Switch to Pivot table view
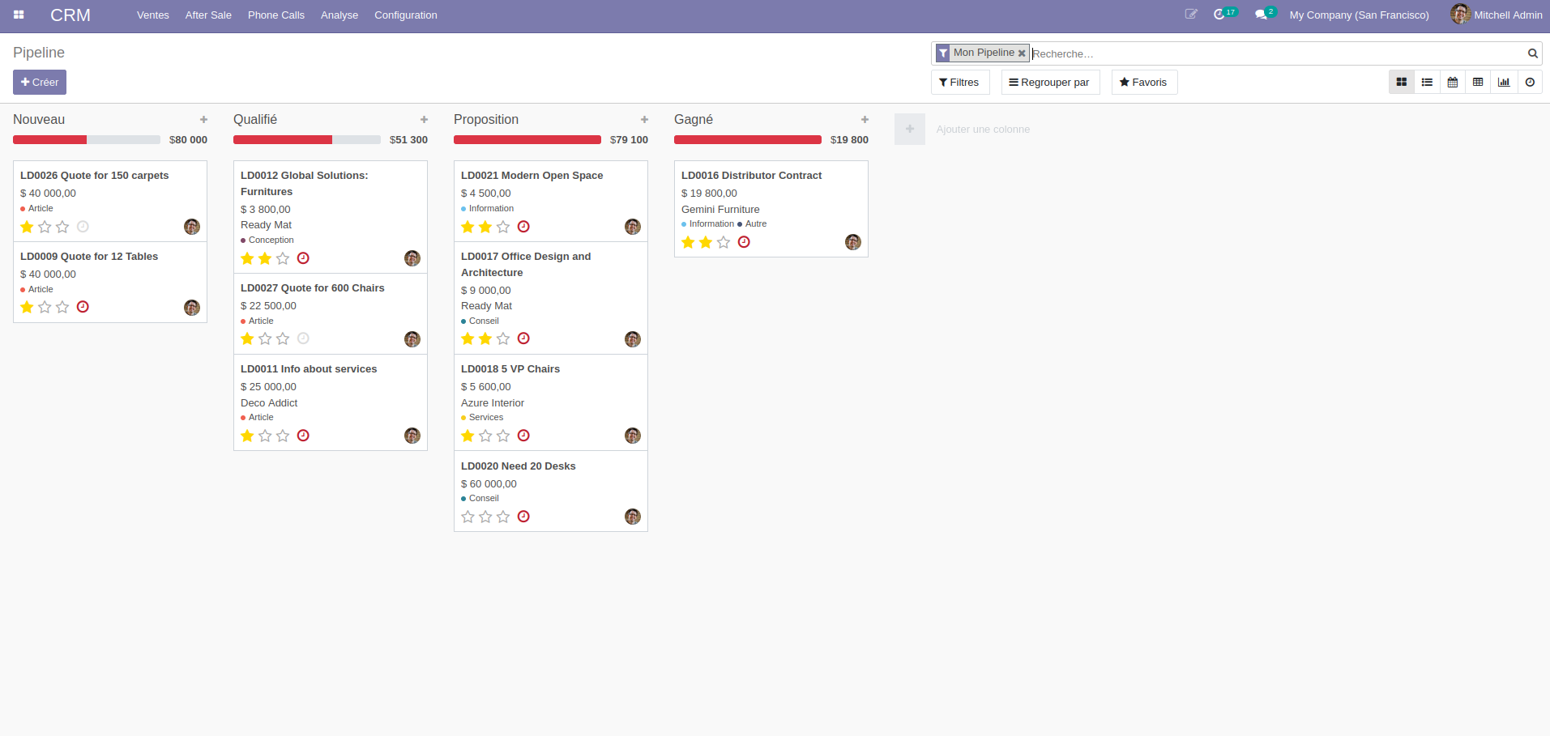 1478,82
